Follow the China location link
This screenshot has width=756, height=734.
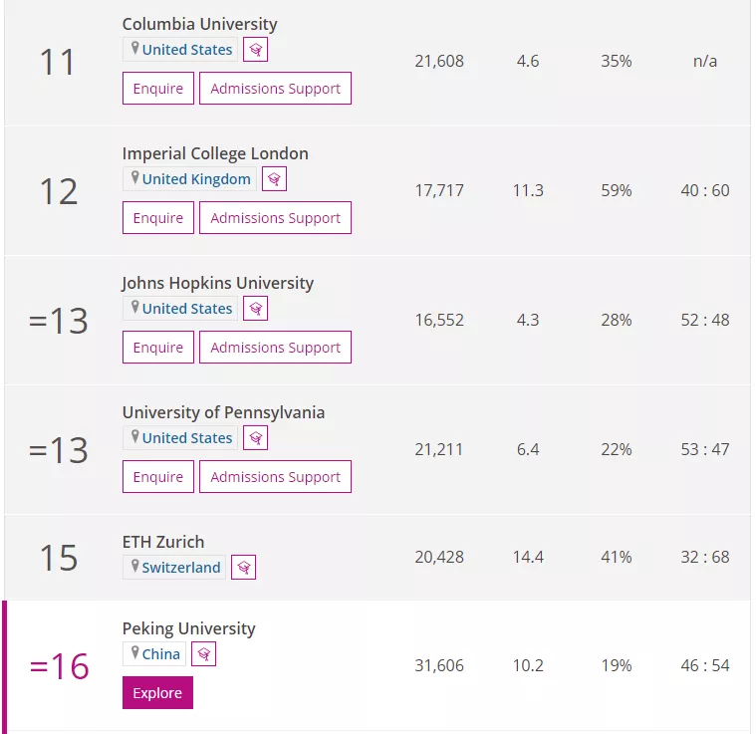coord(160,654)
